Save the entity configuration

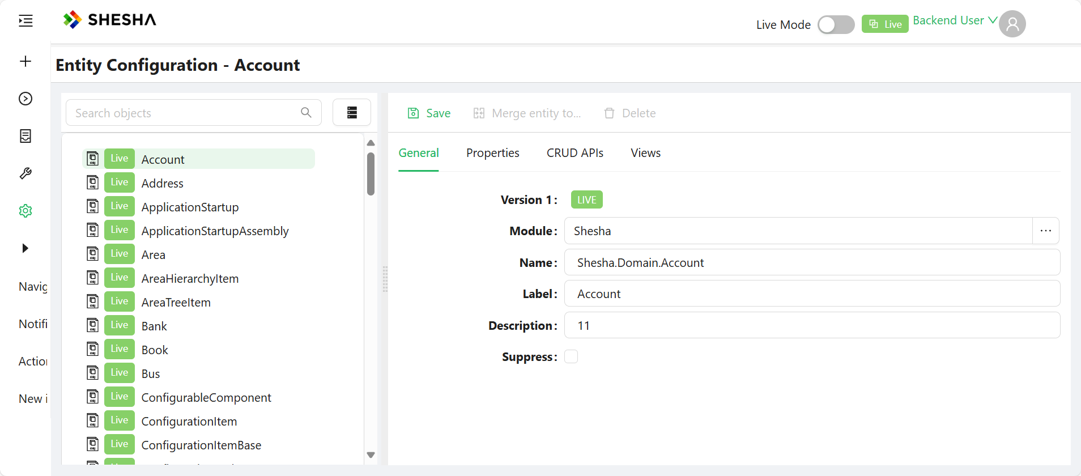click(x=429, y=113)
